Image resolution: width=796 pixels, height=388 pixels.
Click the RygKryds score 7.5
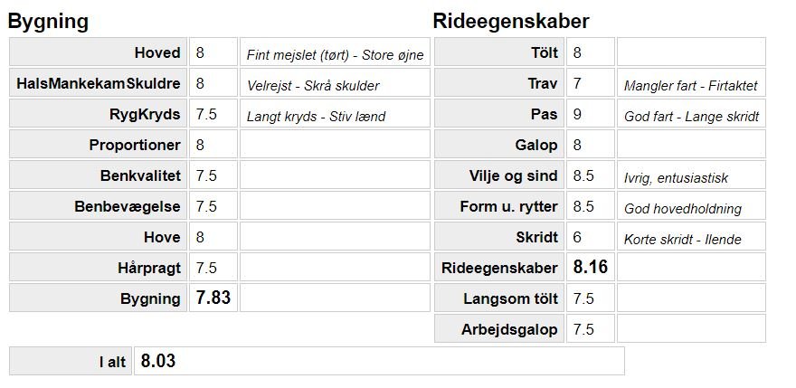[x=213, y=115]
